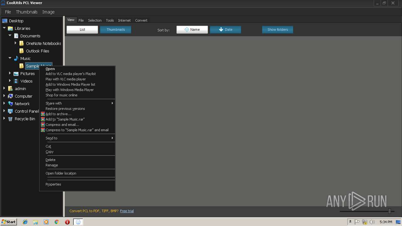Select the Internet ribbon tab

coord(124,20)
